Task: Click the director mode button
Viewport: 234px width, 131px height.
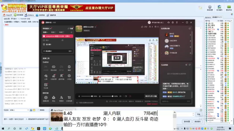Action: point(70,29)
